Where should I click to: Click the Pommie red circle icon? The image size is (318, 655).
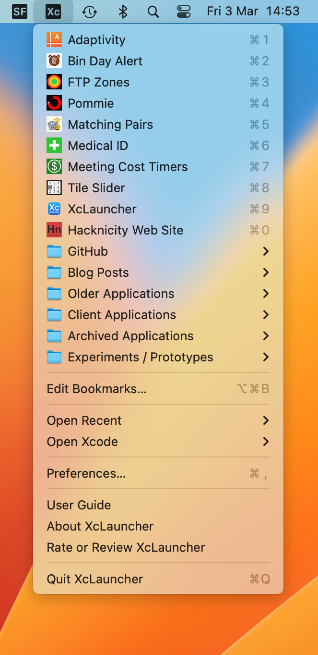tap(54, 103)
